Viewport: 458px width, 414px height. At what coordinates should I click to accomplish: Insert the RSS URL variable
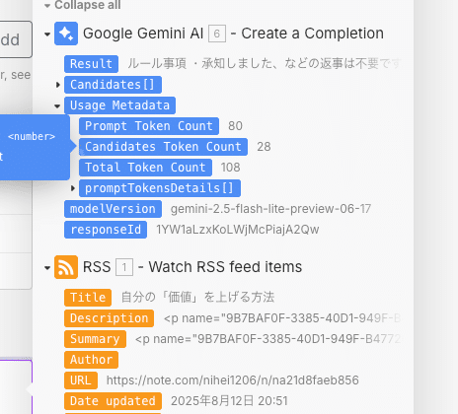tap(81, 380)
